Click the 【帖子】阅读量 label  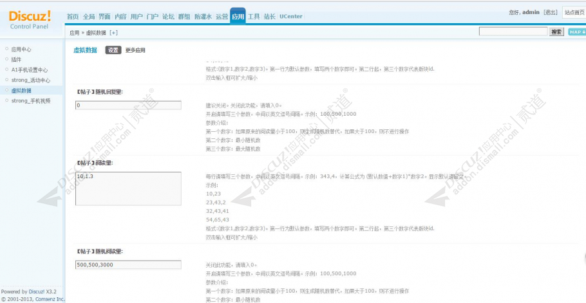(94, 163)
